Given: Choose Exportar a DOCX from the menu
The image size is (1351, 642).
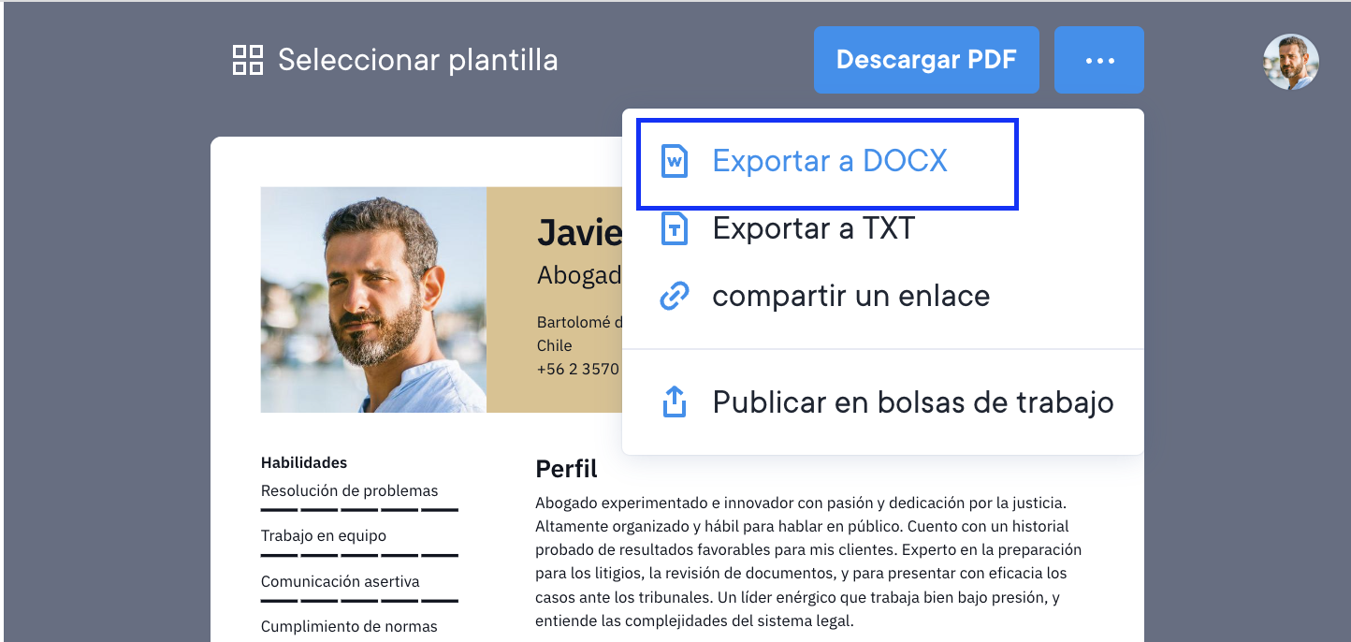Looking at the screenshot, I should 829,161.
